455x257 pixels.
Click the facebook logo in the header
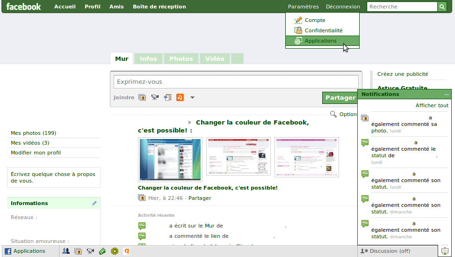click(x=23, y=7)
